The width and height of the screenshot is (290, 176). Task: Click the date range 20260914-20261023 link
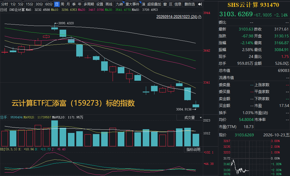coord(177,17)
